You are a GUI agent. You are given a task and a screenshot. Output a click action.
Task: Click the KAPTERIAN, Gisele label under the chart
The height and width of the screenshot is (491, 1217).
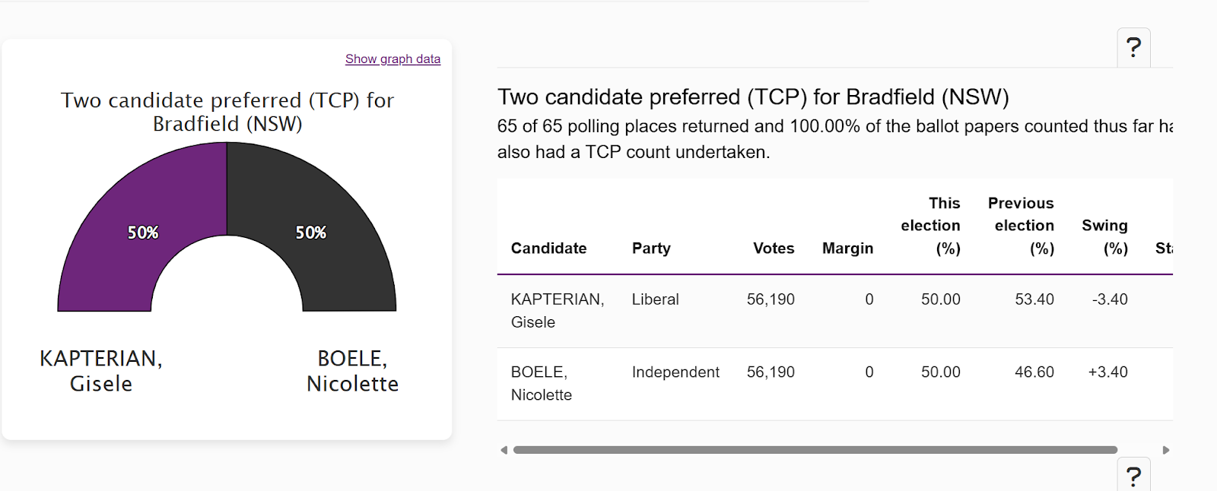click(101, 370)
